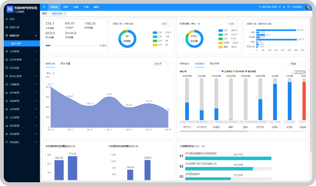Click the home icon beside 首页 in sidebar

7,19
